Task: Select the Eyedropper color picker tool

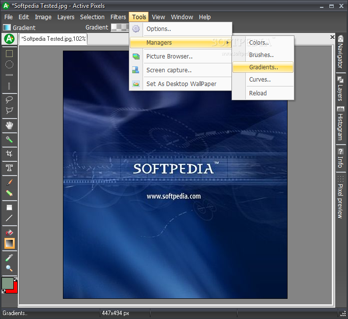Action: 9,258
